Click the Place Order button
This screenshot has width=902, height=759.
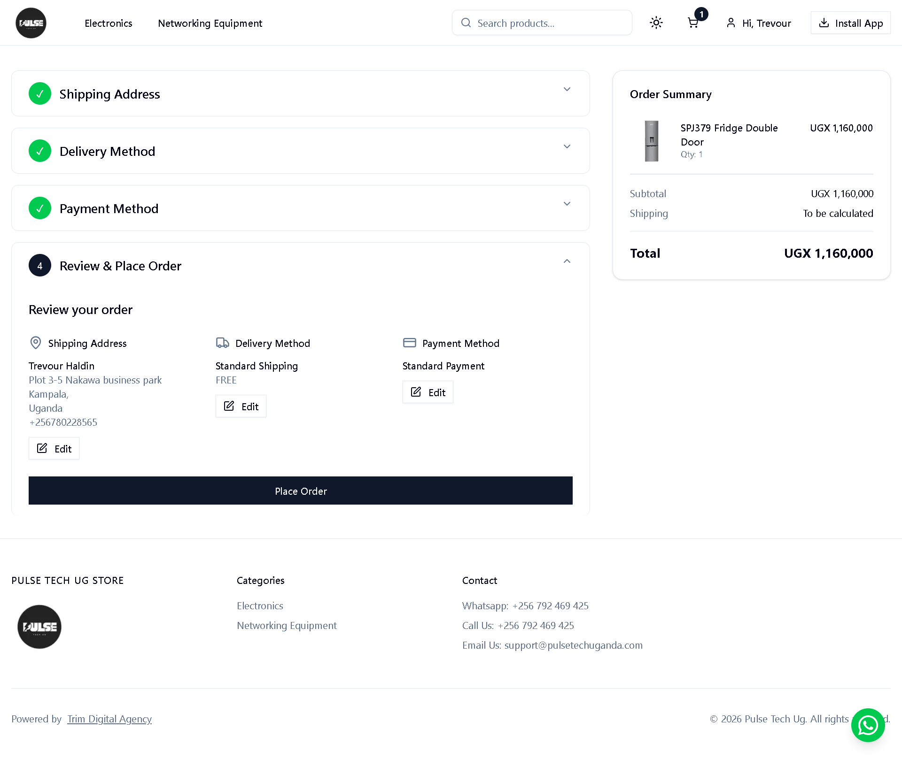click(x=301, y=491)
